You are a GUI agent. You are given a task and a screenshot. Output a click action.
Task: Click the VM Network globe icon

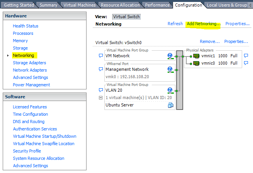[170, 56]
